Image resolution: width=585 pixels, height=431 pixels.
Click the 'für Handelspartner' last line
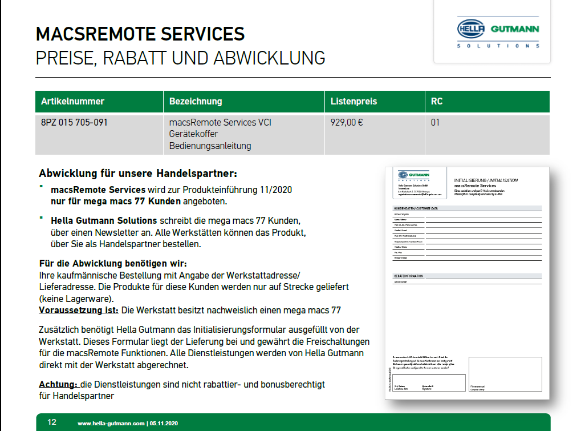click(76, 396)
